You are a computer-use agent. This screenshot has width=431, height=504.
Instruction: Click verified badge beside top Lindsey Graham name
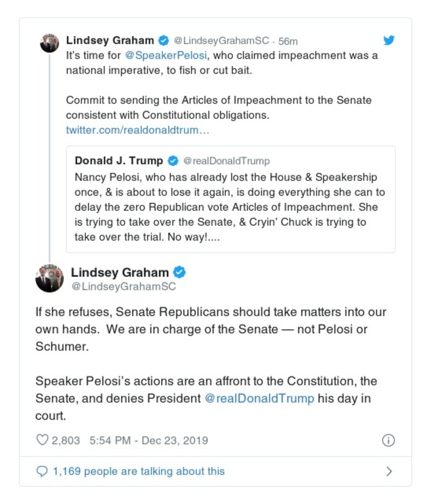163,40
